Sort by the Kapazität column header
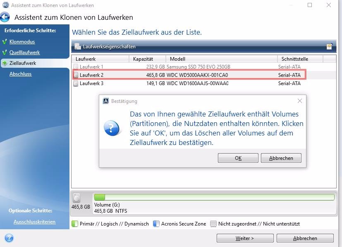Viewport: 342px width, 247px height. click(143, 59)
